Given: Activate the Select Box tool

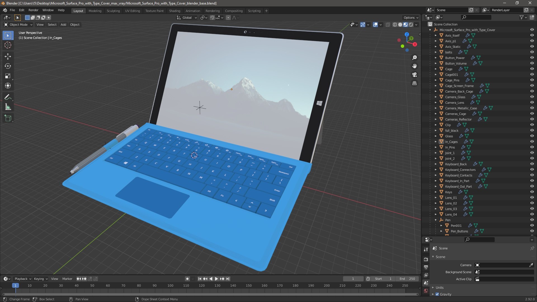Looking at the screenshot, I should pyautogui.click(x=8, y=35).
